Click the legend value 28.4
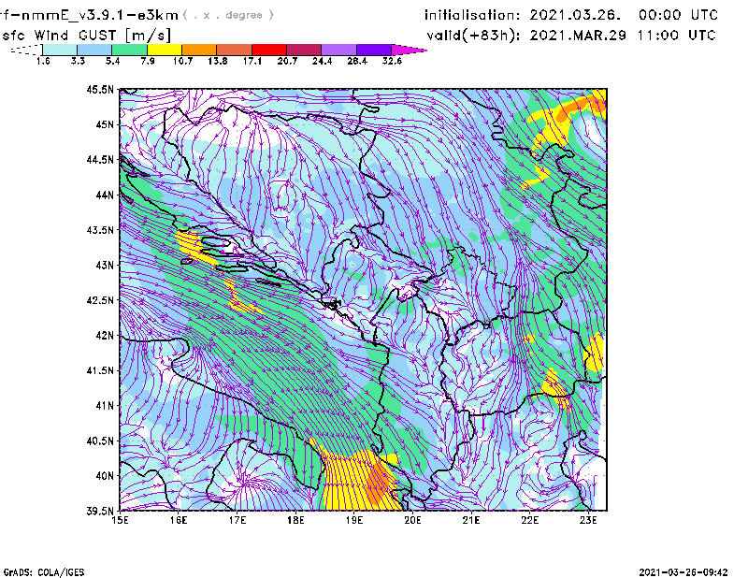Viewport: 748px width, 578px height. pos(357,61)
